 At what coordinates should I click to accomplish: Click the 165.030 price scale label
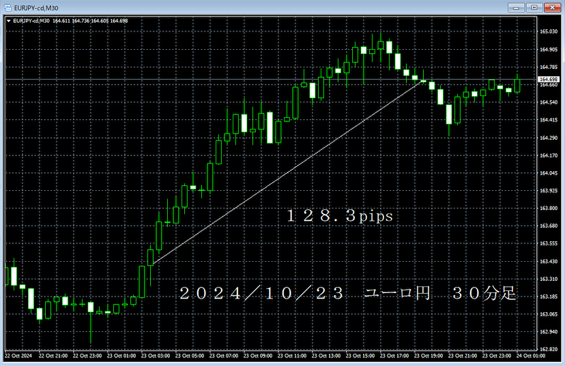click(x=549, y=31)
